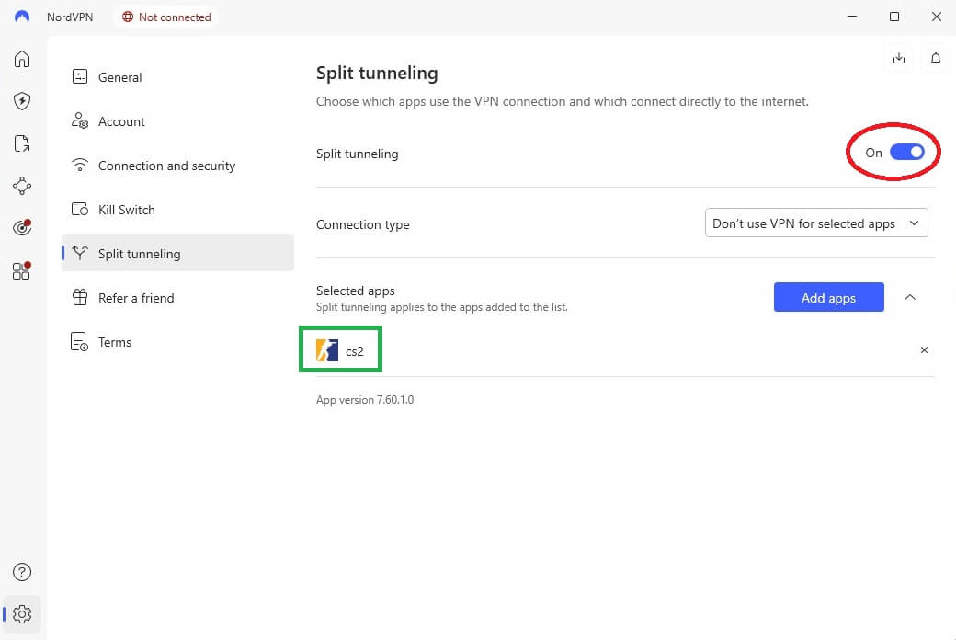
Task: Open Settings with the gear icon
Action: point(21,614)
